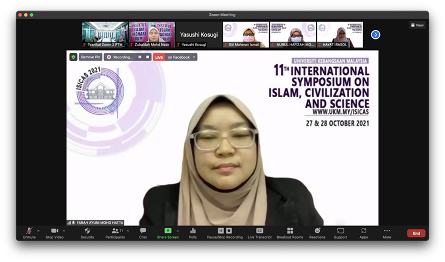The width and height of the screenshot is (445, 262).
Task: Click the Remove Pin button
Action: pos(90,57)
